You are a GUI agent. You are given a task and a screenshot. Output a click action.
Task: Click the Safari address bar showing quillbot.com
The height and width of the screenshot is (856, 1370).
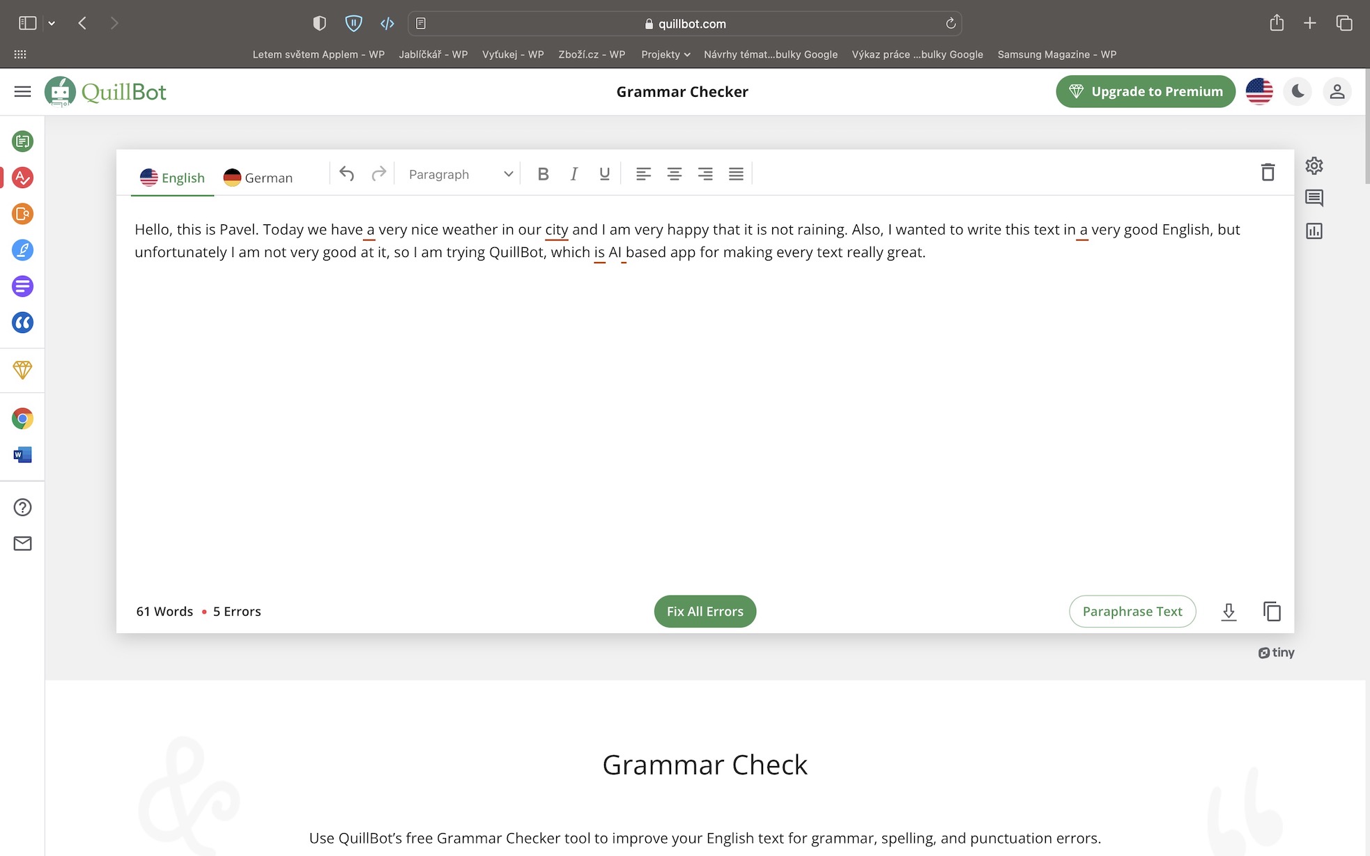click(684, 24)
